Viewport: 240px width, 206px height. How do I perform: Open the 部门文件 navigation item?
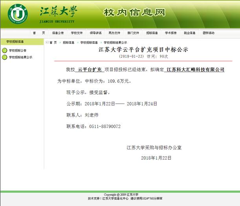tap(133, 33)
